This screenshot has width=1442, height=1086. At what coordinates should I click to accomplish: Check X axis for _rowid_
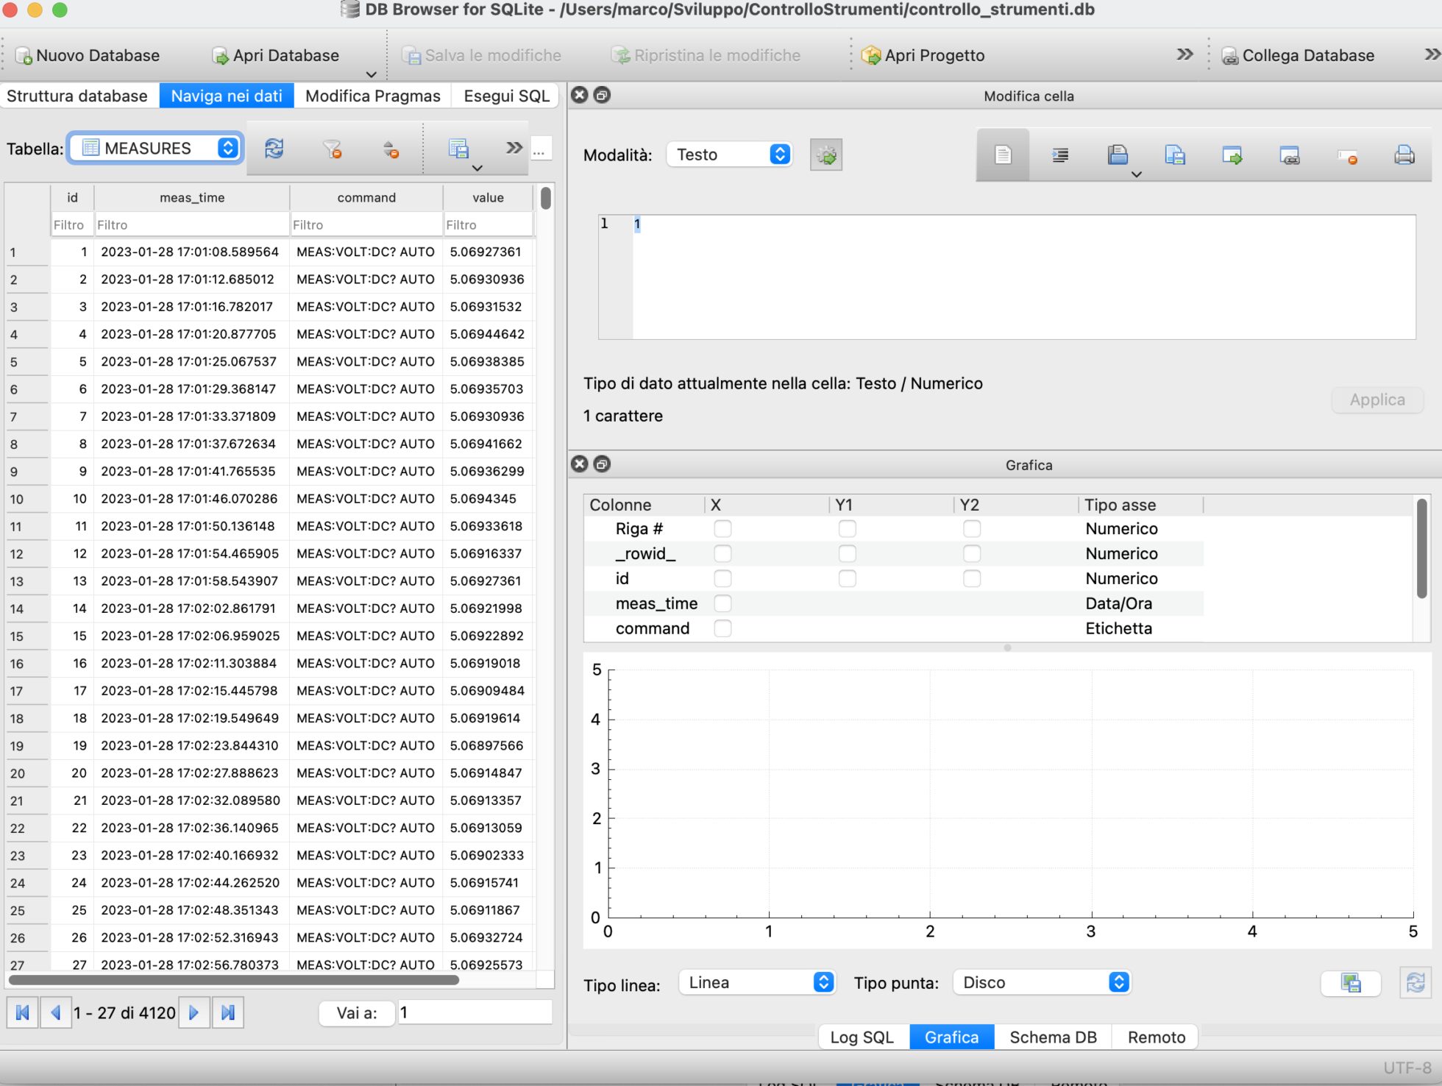pyautogui.click(x=723, y=553)
